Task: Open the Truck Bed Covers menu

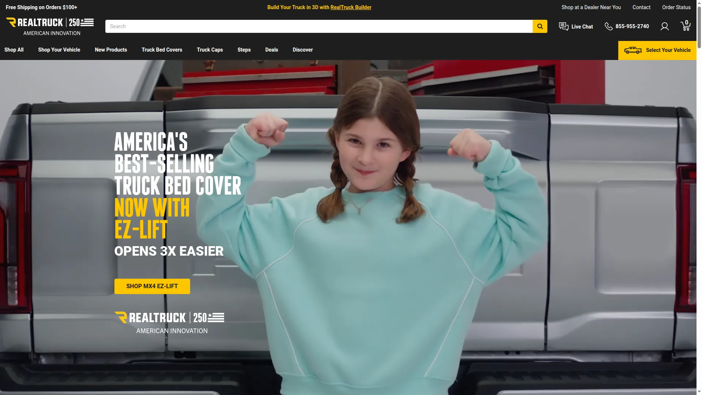Action: tap(162, 50)
